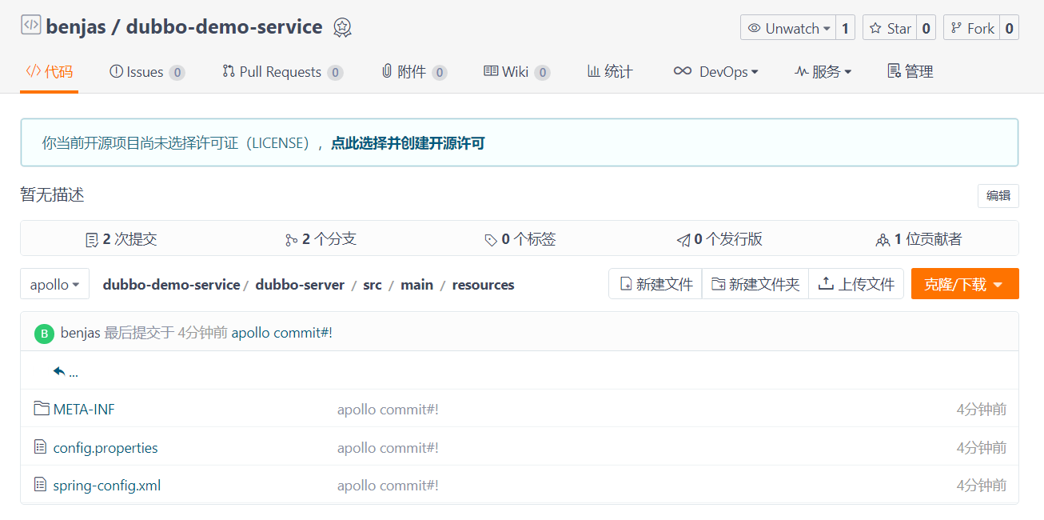The width and height of the screenshot is (1044, 520).
Task: Open the Wiki tab
Action: tap(516, 72)
